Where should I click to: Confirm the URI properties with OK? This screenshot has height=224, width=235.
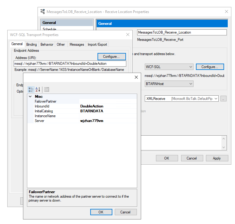[101, 212]
